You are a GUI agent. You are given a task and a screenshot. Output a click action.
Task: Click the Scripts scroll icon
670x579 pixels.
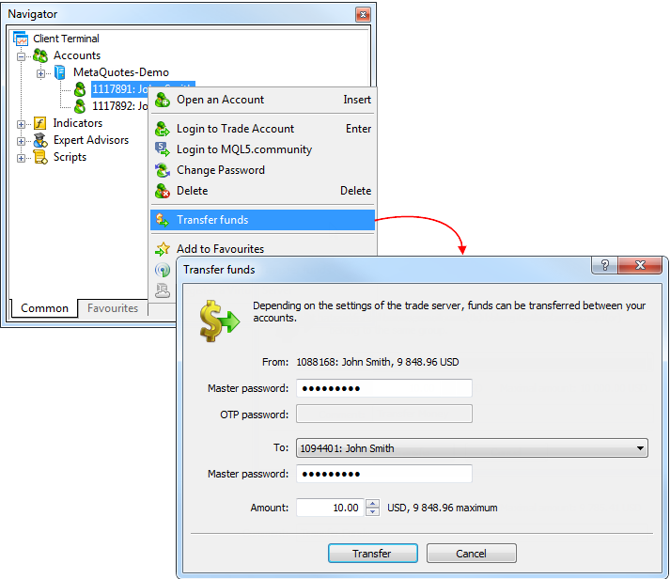tap(40, 157)
